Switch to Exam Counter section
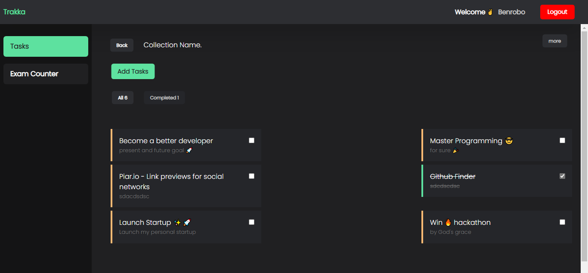 click(x=46, y=74)
